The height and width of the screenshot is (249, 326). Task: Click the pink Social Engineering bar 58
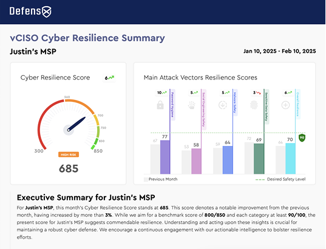(196, 161)
